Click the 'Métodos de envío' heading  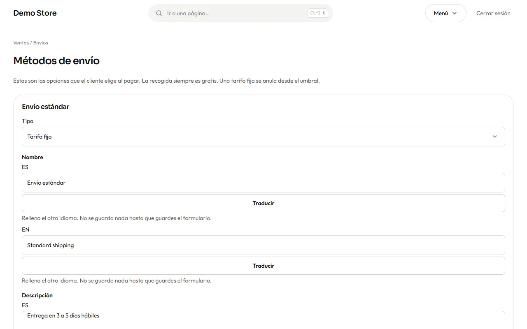(x=56, y=60)
